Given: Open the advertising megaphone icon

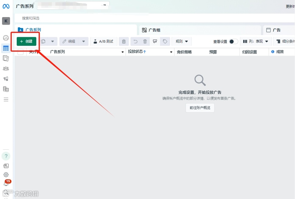Looking at the screenshot, I should tap(6, 79).
